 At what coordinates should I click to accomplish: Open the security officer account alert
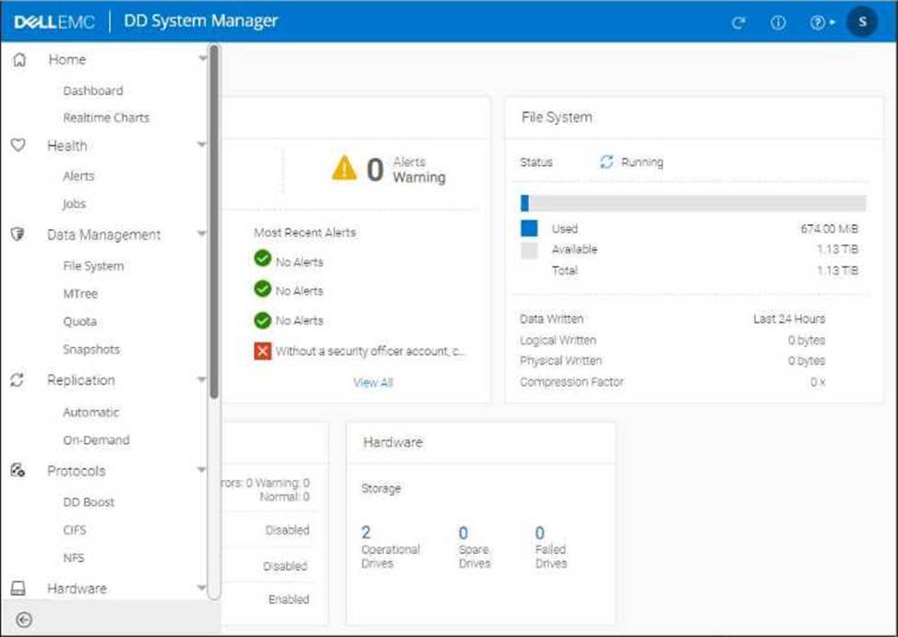point(370,351)
